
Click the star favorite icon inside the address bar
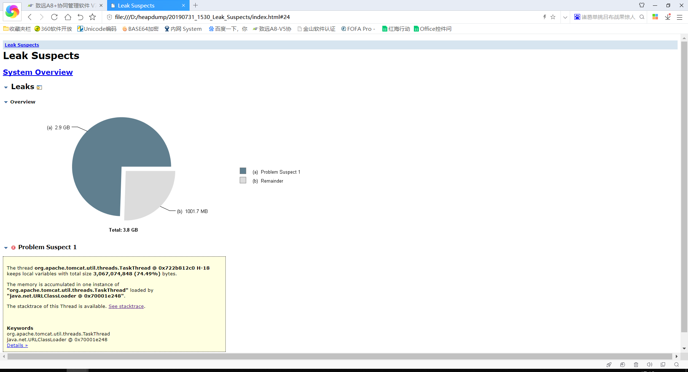[553, 17]
